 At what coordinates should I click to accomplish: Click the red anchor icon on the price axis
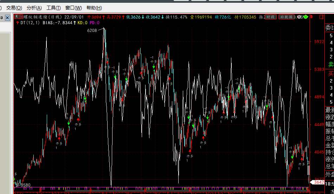[311, 17]
